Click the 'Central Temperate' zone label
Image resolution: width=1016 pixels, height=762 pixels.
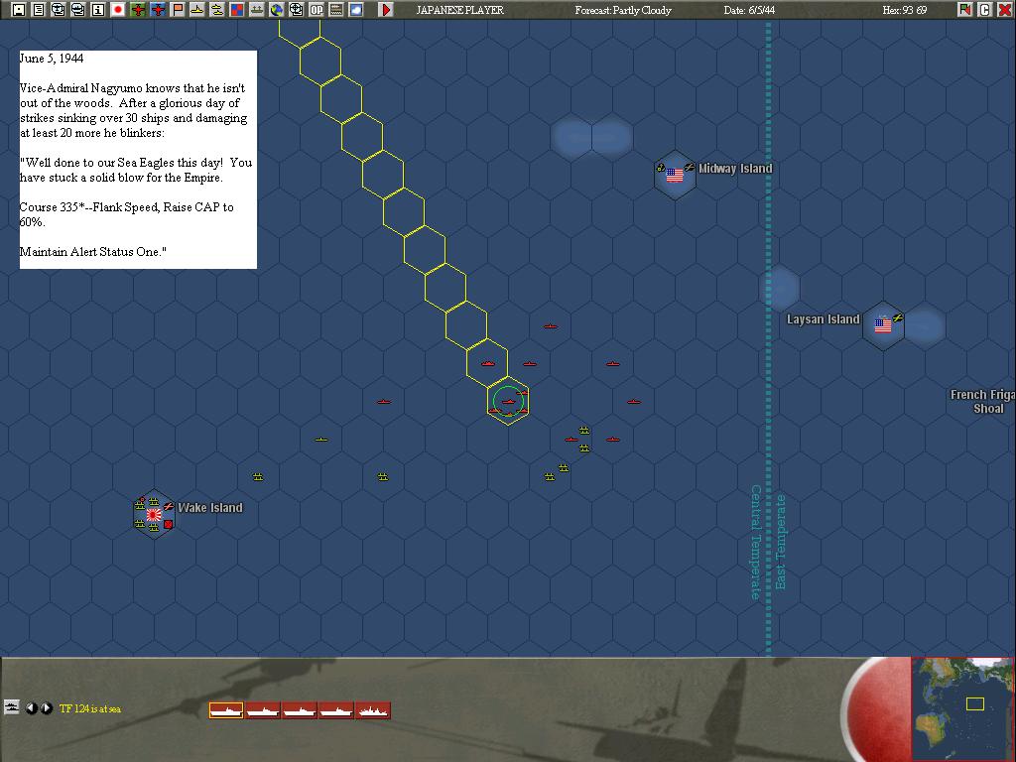(755, 542)
